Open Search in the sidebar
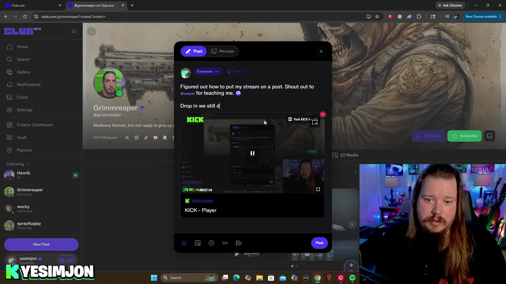 click(x=23, y=59)
